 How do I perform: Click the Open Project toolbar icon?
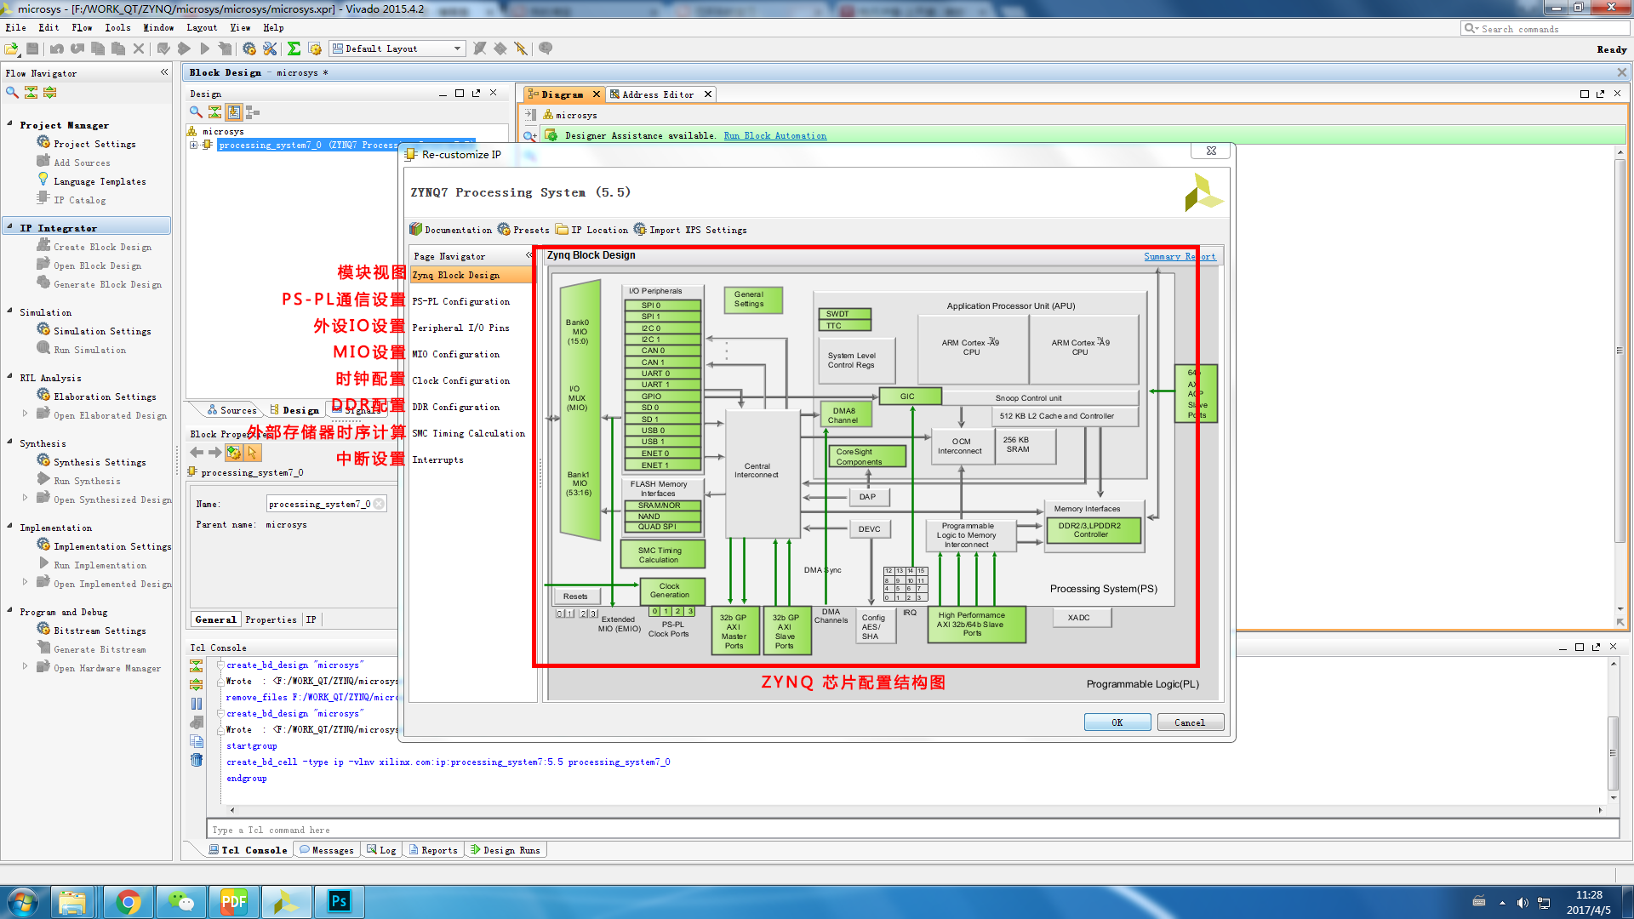click(12, 49)
